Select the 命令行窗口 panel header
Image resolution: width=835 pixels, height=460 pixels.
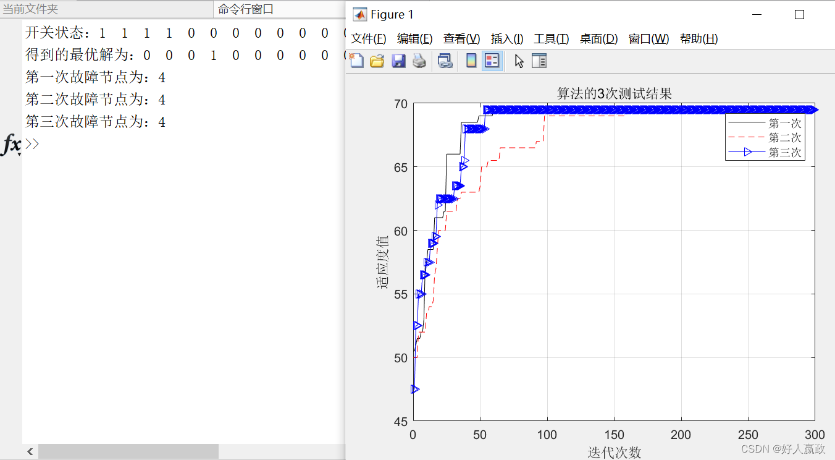tap(246, 9)
